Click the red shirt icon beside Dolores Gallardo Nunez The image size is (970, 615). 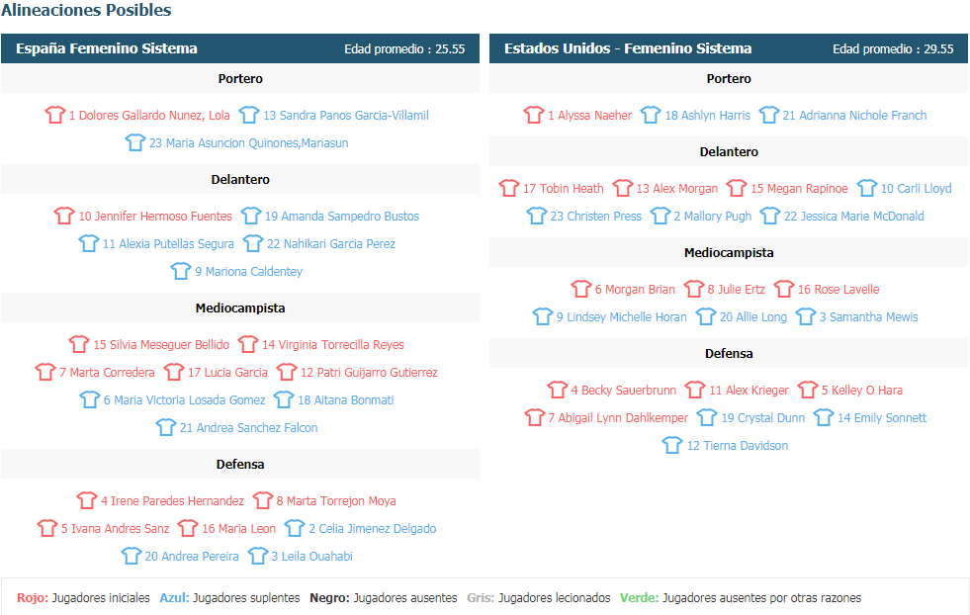(55, 115)
